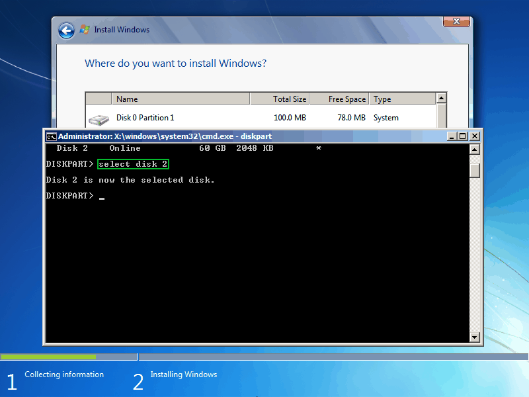Click the Installing Windows progress bar
The height and width of the screenshot is (397, 529).
coord(333,357)
